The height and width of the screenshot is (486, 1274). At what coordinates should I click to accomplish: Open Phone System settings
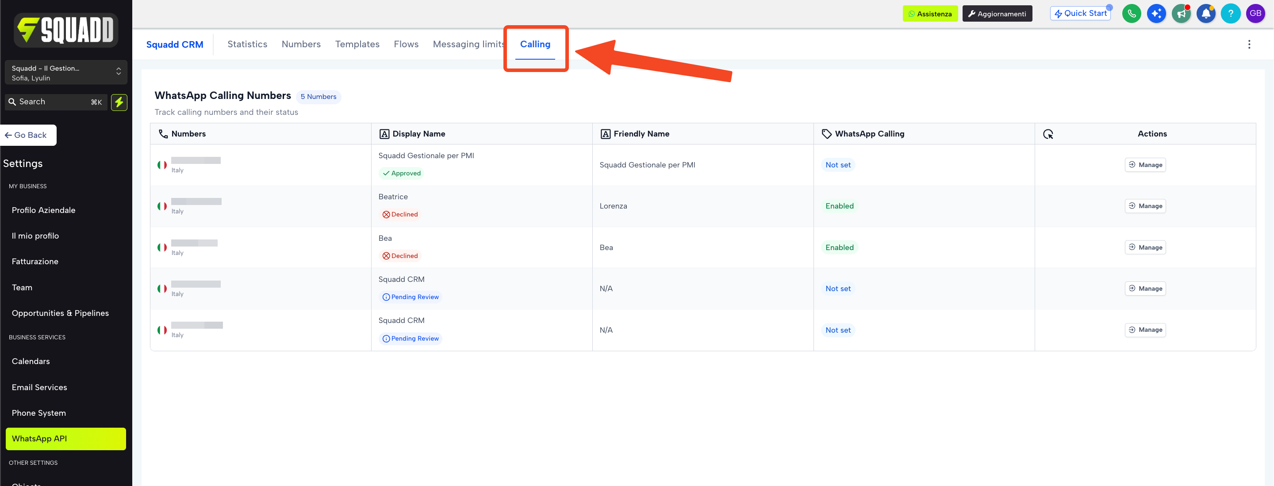point(38,414)
